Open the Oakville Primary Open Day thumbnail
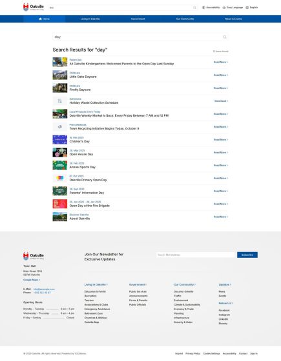Viewport: 281px width, 361px height. coord(59,178)
